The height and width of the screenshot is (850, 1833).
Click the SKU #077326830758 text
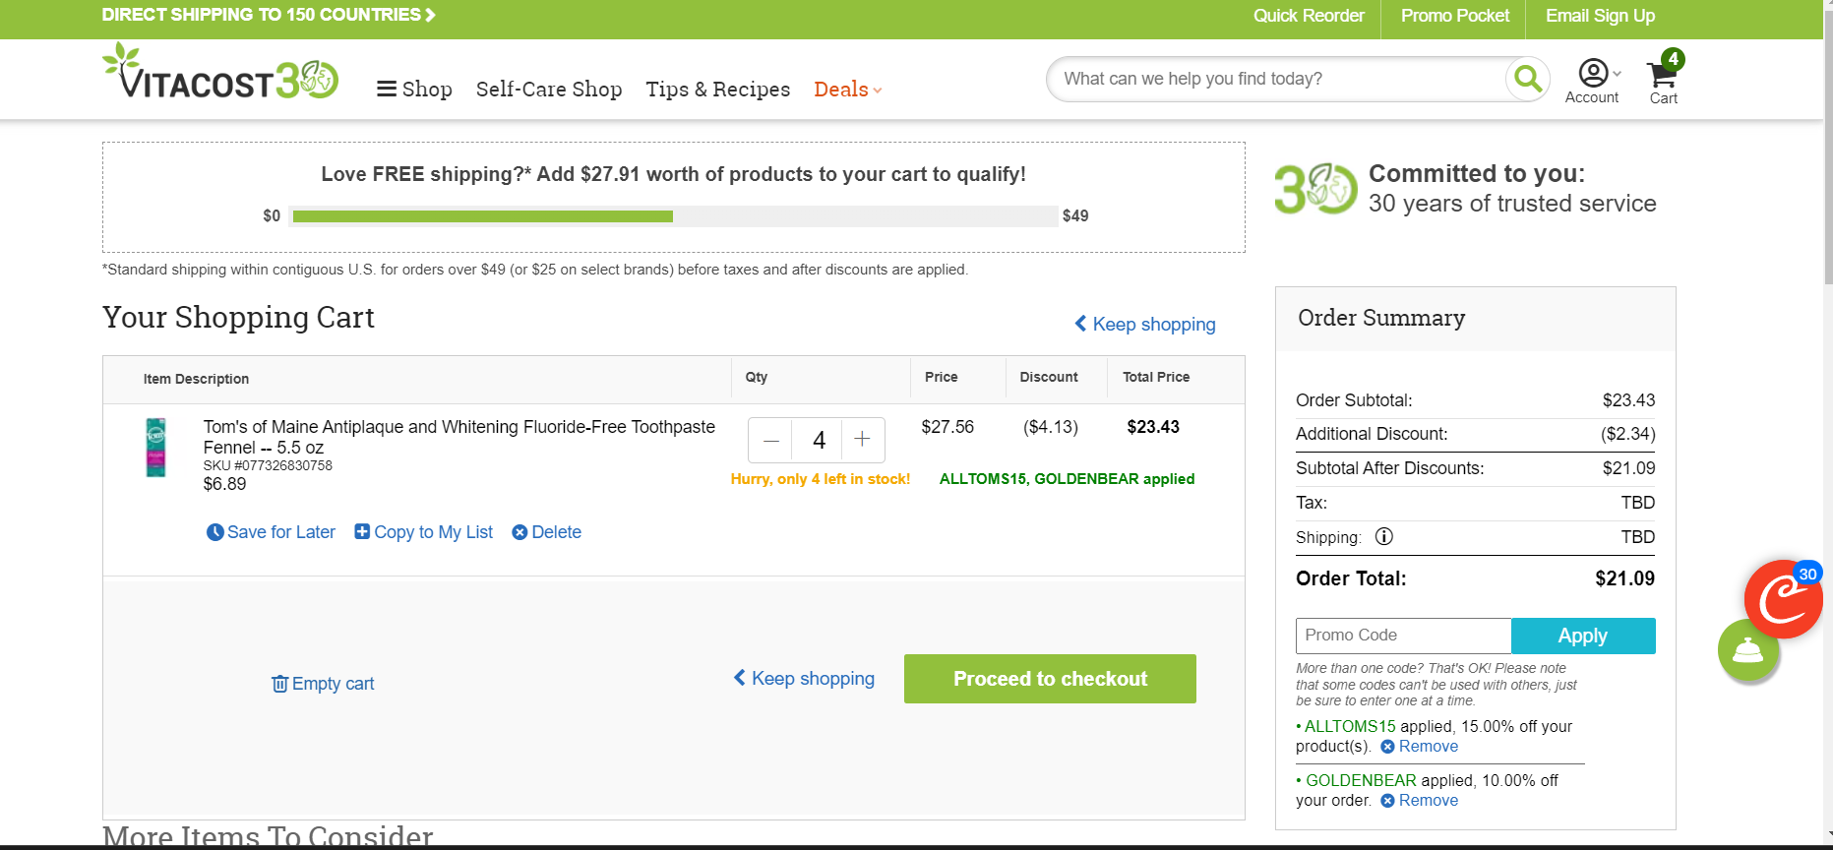tap(268, 465)
